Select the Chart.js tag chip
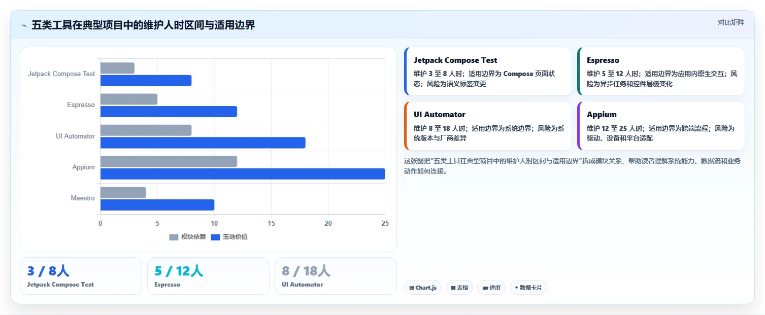Image resolution: width=765 pixels, height=315 pixels. point(423,288)
